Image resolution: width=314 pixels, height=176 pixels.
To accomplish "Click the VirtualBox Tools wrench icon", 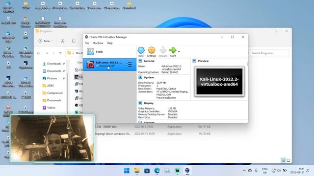I will tap(90, 51).
